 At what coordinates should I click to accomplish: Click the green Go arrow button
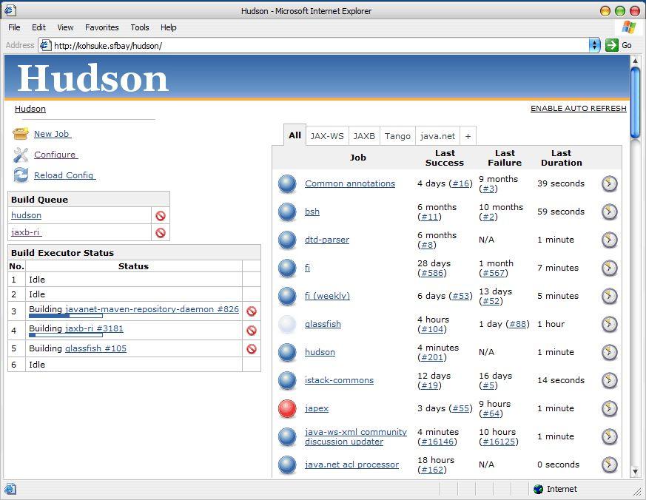[x=611, y=45]
